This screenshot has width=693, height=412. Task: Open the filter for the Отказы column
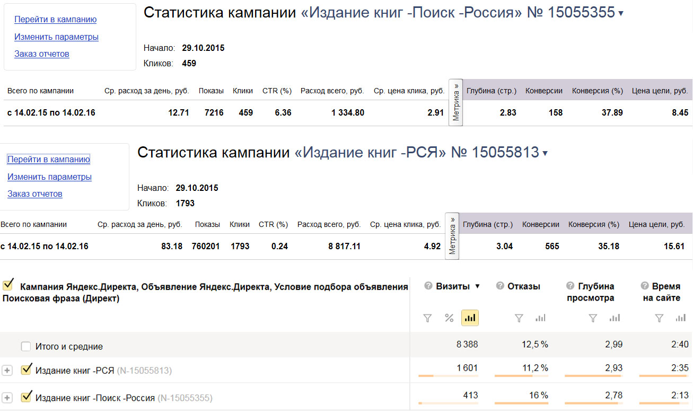coord(519,318)
